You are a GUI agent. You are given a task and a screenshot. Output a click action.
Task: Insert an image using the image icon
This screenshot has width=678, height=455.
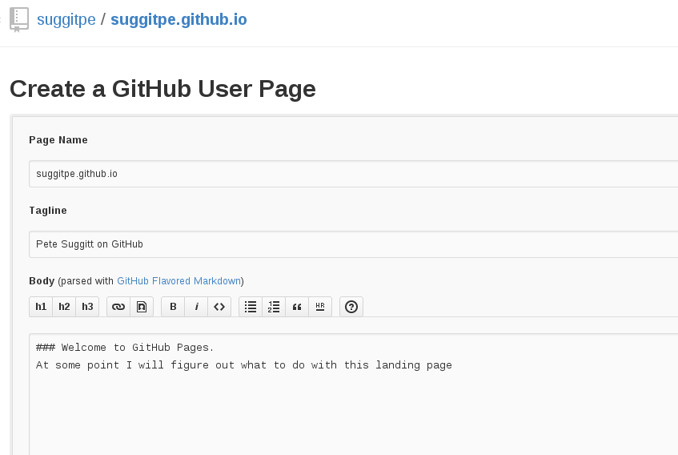(142, 307)
